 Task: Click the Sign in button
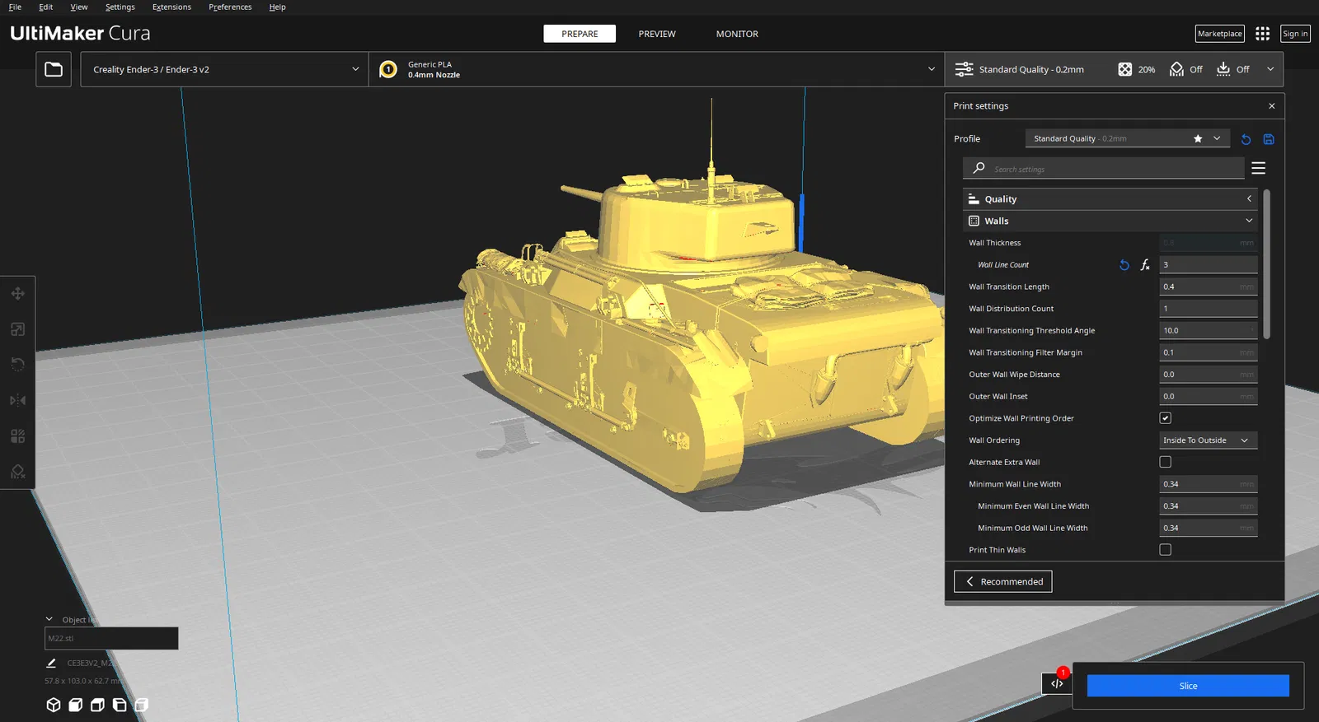pyautogui.click(x=1295, y=34)
